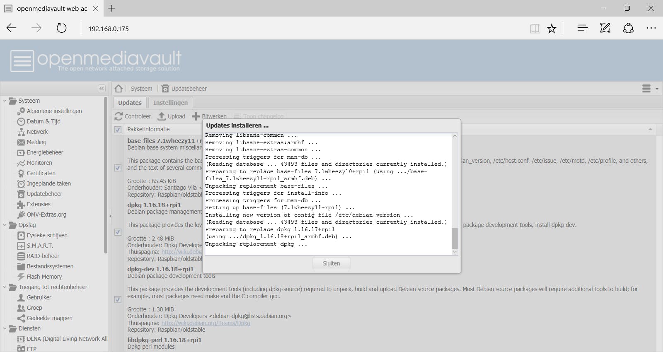Make a web note
The image size is (663, 352).
(x=605, y=28)
